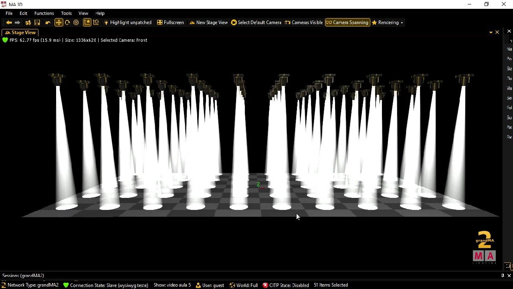Viewport: 513px width, 289px height.
Task: Select the Stage View tab
Action: [x=20, y=33]
